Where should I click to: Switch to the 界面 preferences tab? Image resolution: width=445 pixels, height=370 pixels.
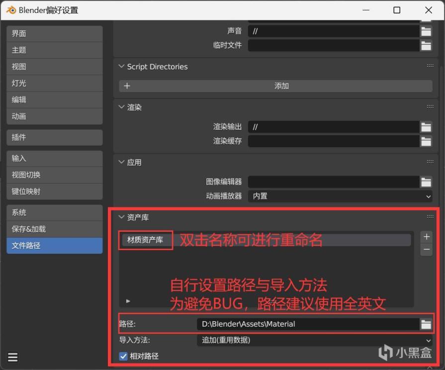click(x=55, y=33)
